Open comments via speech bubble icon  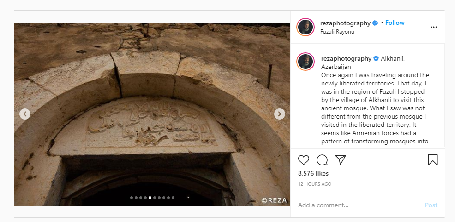pyautogui.click(x=322, y=160)
